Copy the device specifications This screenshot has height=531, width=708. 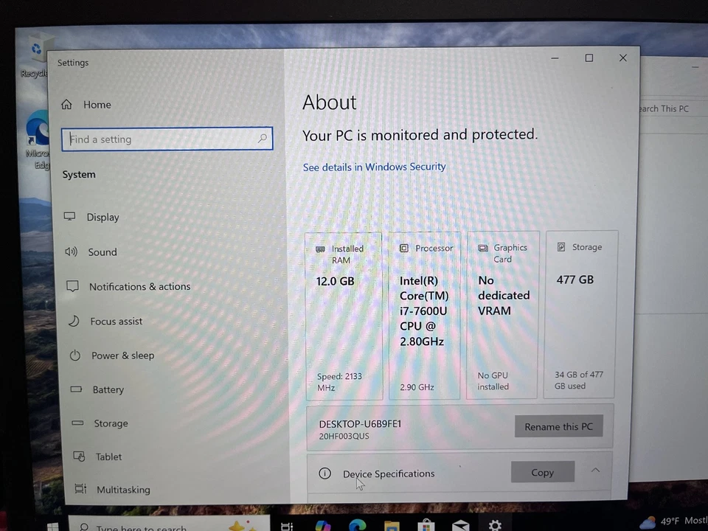542,472
